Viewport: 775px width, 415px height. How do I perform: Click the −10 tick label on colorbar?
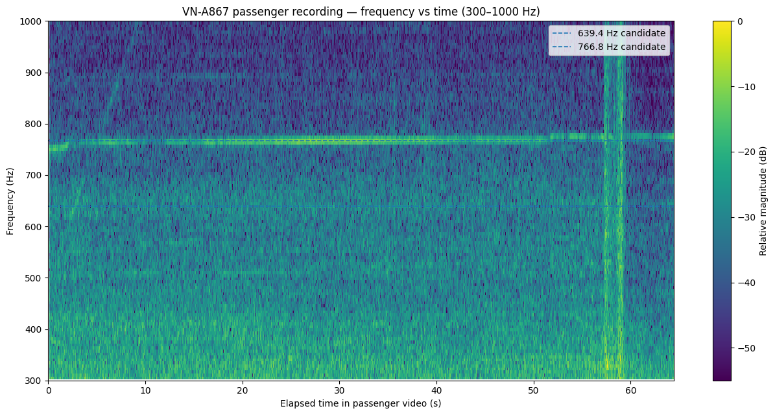point(743,87)
